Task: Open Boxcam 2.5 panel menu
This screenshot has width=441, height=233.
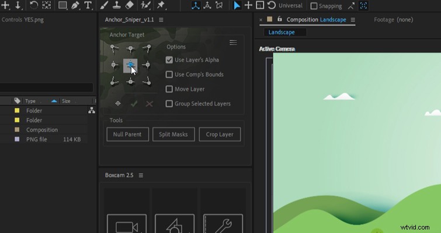Action: pyautogui.click(x=141, y=175)
